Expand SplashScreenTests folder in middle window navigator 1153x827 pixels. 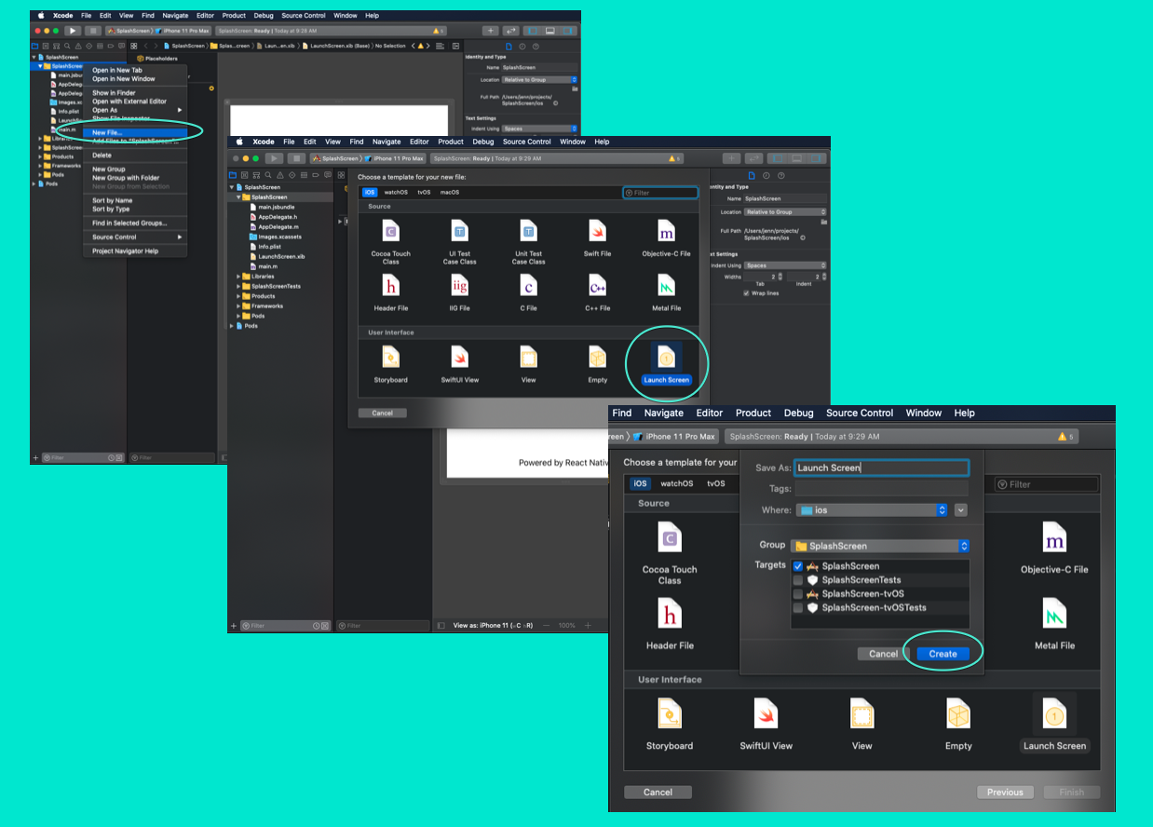pyautogui.click(x=238, y=286)
